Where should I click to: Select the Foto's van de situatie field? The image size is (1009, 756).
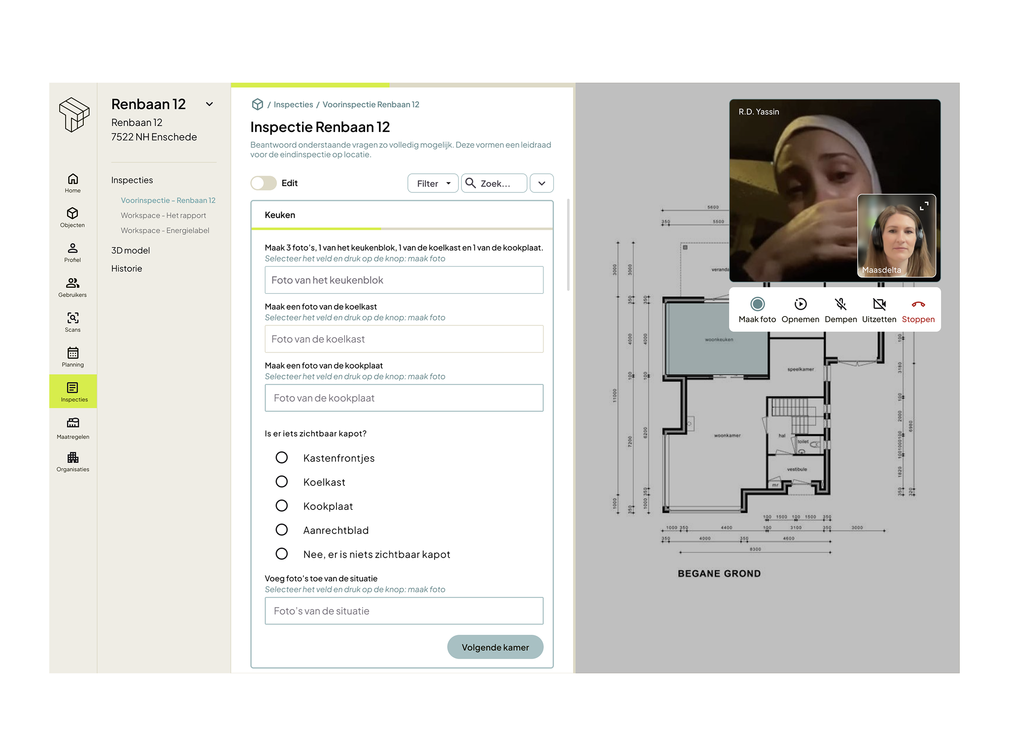tap(404, 611)
